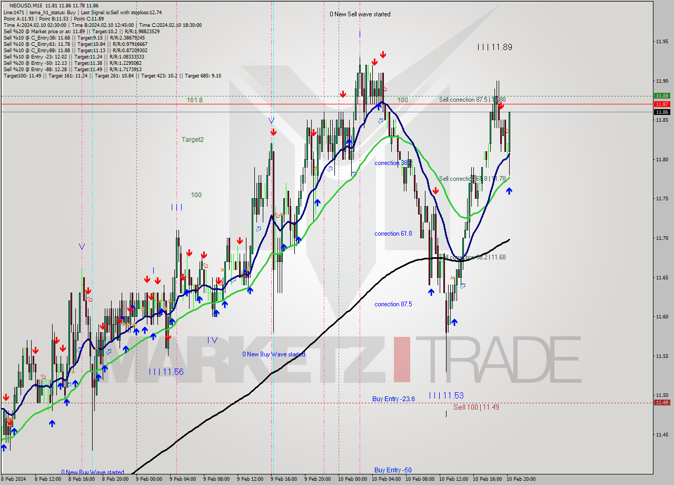Select the '9 Feb 16:00' time axis label
674x485 pixels.
284,479
